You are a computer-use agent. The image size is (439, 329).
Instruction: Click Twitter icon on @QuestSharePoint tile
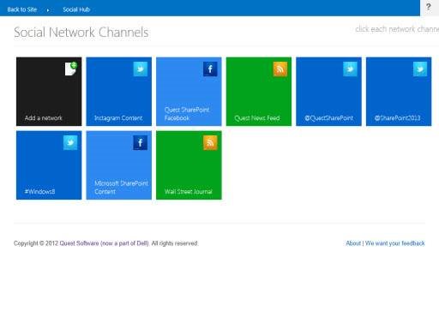click(x=350, y=69)
